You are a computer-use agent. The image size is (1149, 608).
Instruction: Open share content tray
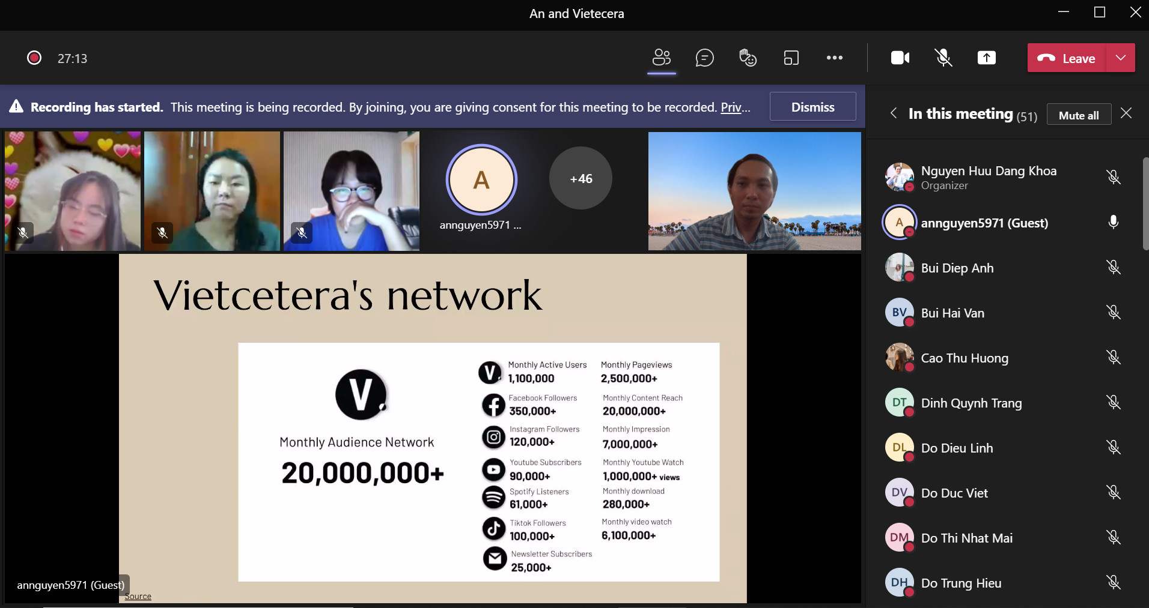coord(986,58)
